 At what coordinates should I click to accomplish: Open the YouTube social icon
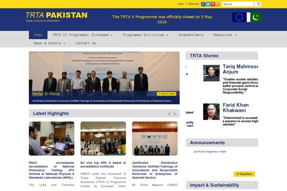click(212, 4)
